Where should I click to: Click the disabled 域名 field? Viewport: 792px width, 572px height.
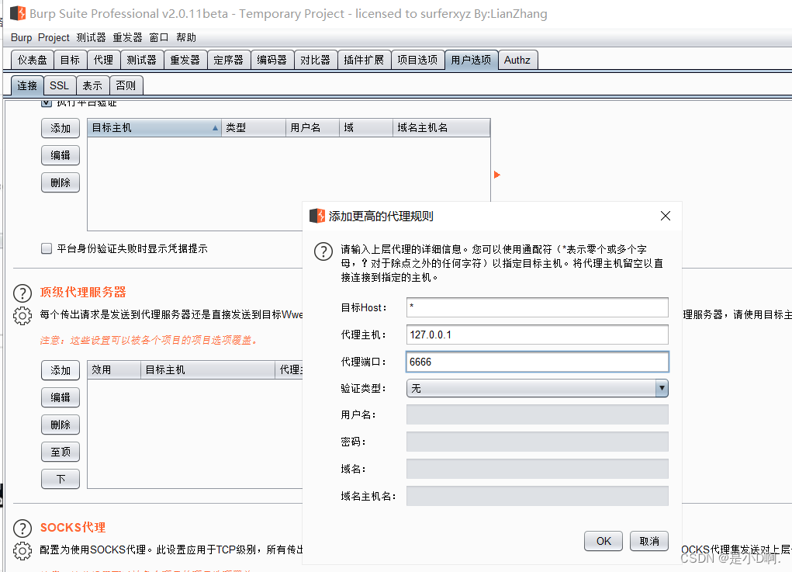(538, 469)
